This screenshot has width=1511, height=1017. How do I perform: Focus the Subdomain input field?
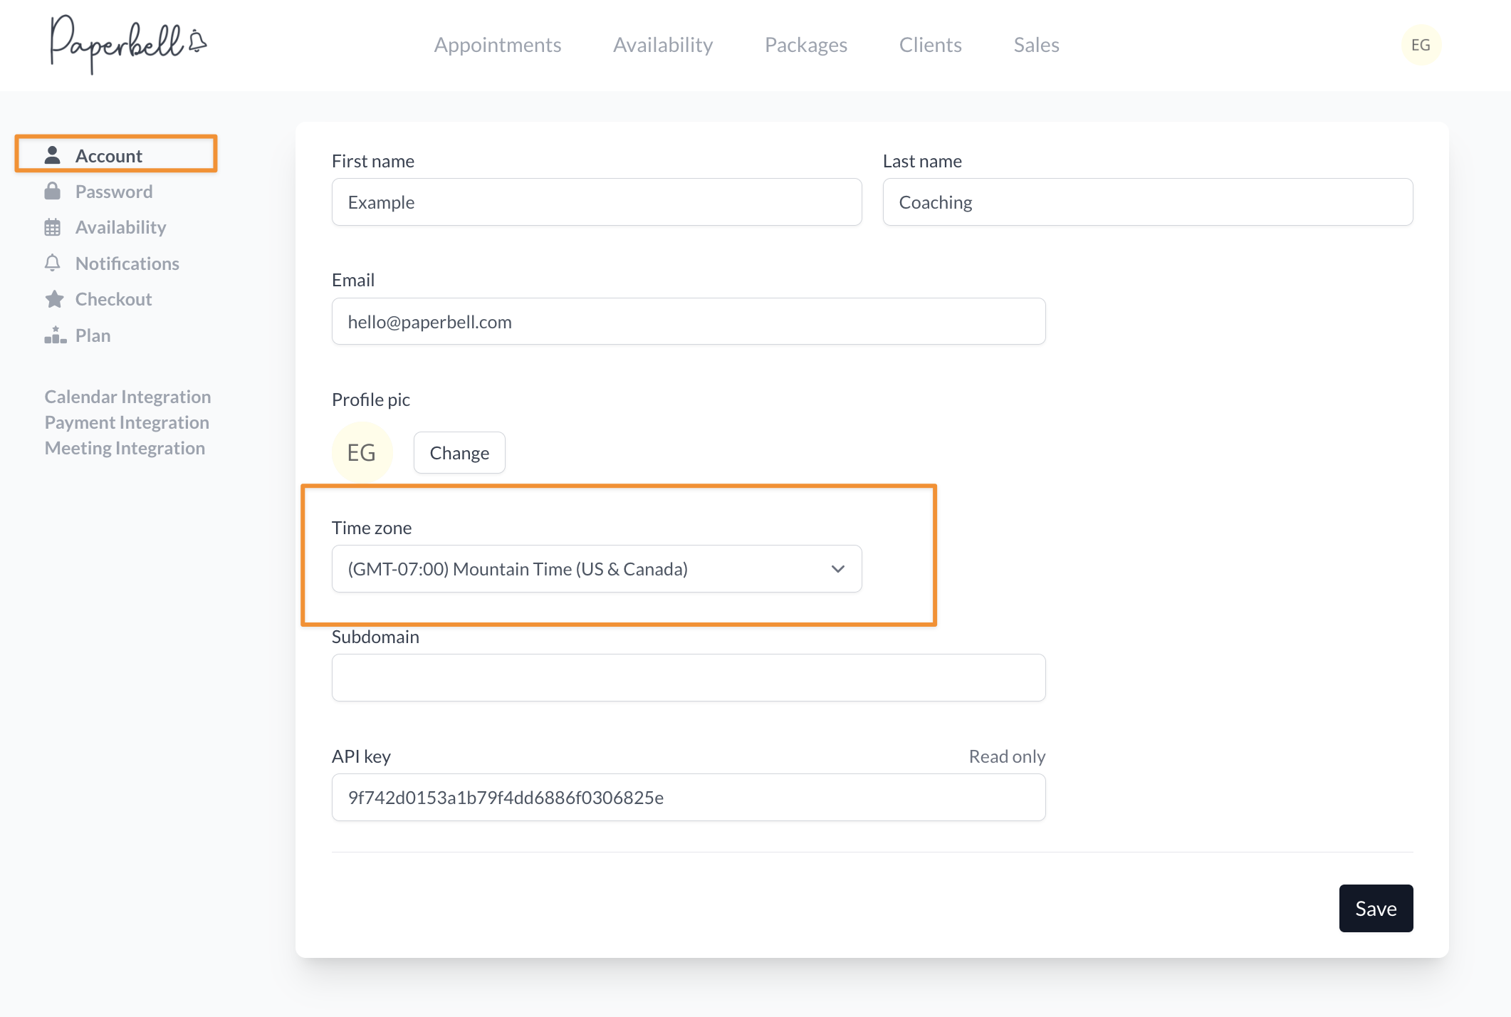pos(689,678)
